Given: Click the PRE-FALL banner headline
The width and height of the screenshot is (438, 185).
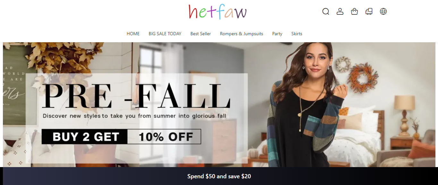Looking at the screenshot, I should point(136,96).
